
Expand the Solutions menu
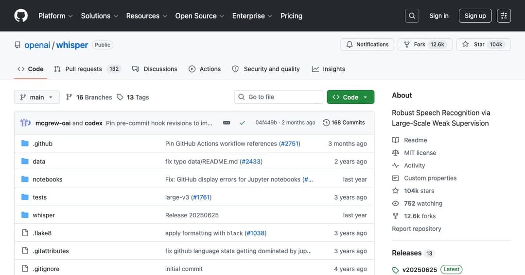tap(100, 16)
